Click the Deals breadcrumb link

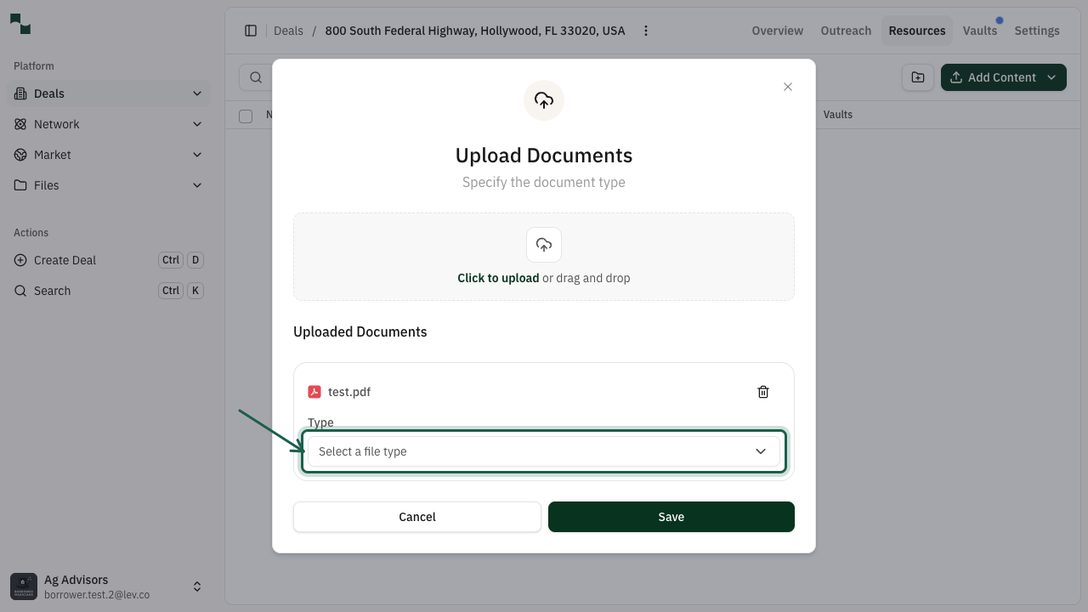[288, 31]
